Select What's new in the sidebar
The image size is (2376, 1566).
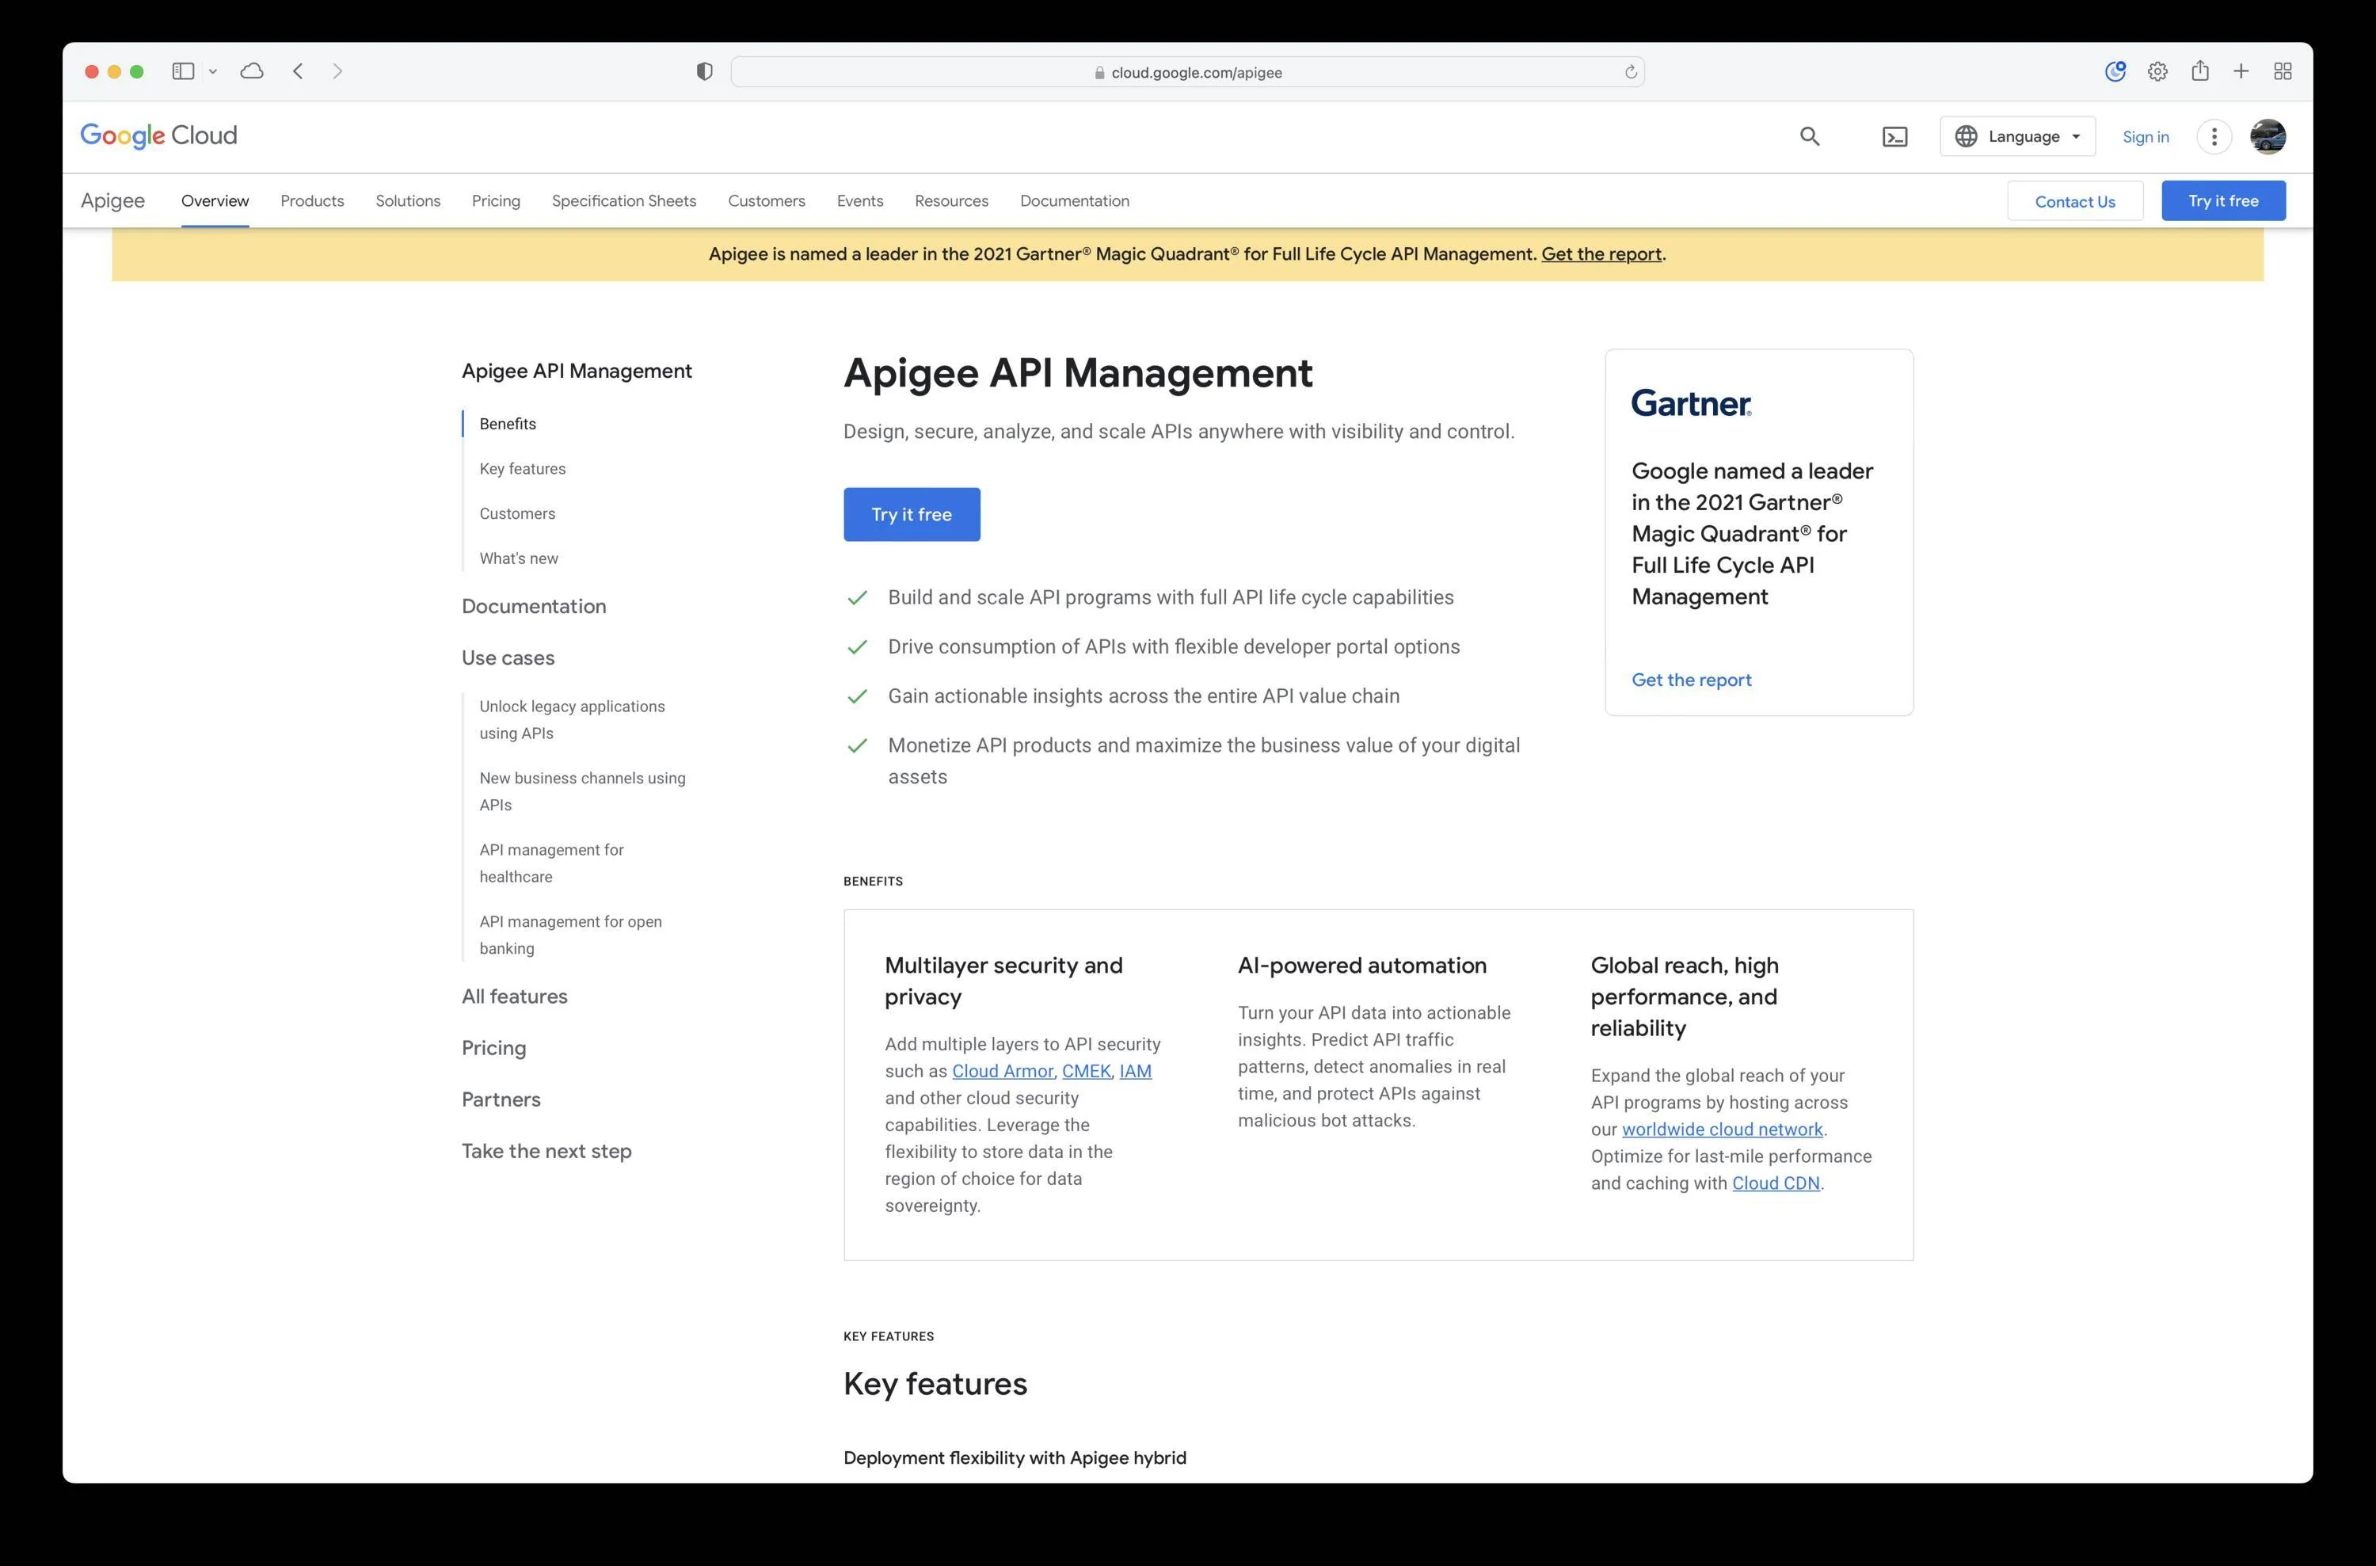(x=518, y=558)
